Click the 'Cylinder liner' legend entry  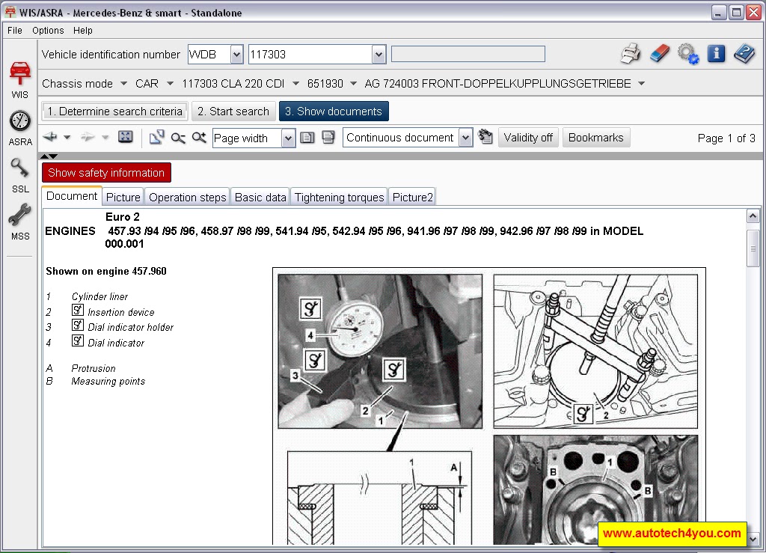[x=99, y=296]
